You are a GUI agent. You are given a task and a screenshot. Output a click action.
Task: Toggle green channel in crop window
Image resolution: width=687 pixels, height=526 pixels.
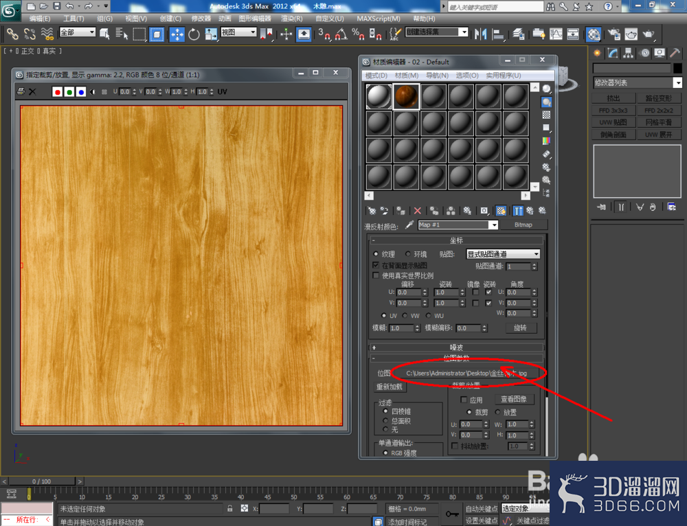tap(69, 91)
